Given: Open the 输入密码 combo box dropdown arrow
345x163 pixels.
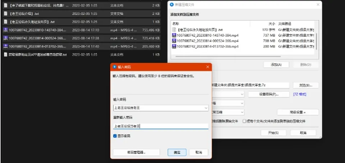Looking at the screenshot, I should tap(206, 108).
